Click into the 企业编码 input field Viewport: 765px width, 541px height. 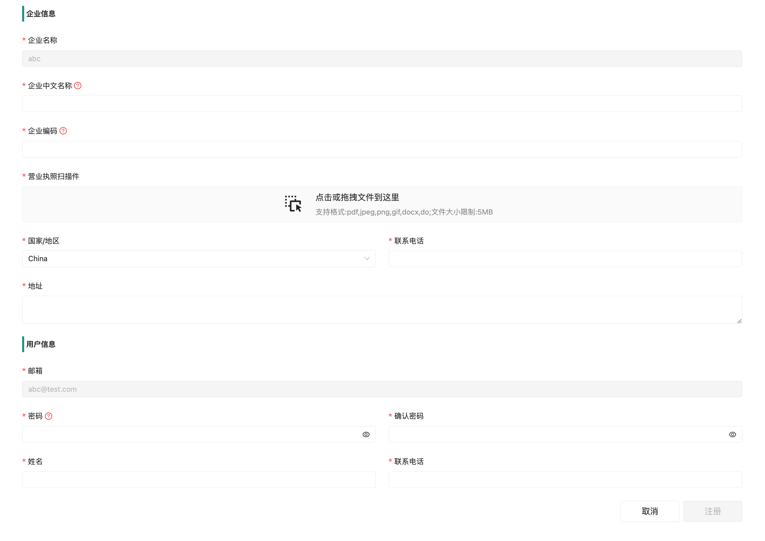382,149
